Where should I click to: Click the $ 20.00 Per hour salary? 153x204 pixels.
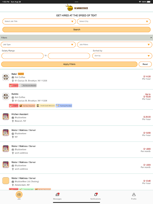[147, 118]
